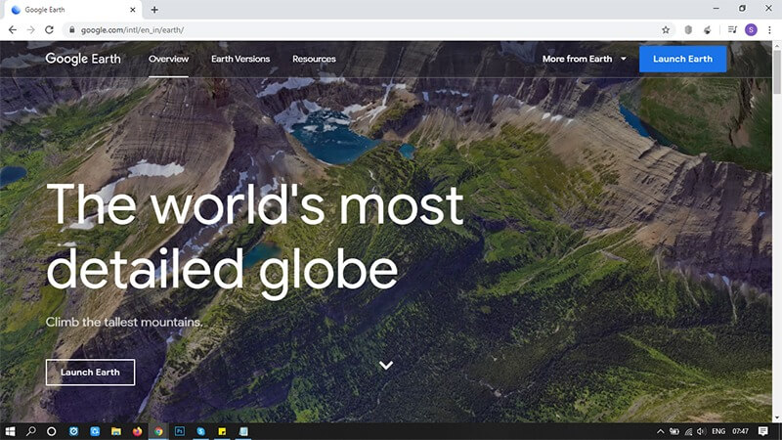Open the Overview navigation tab
The image size is (782, 440).
coord(168,59)
